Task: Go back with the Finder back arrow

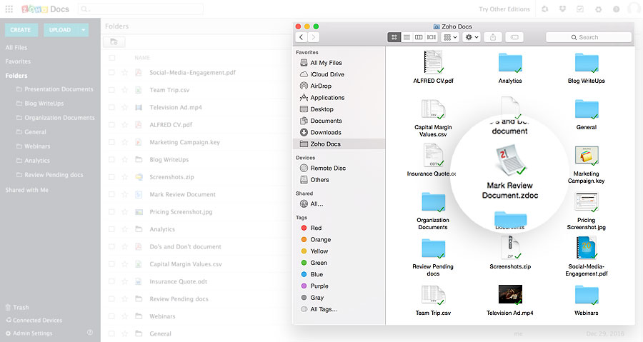Action: pyautogui.click(x=301, y=37)
